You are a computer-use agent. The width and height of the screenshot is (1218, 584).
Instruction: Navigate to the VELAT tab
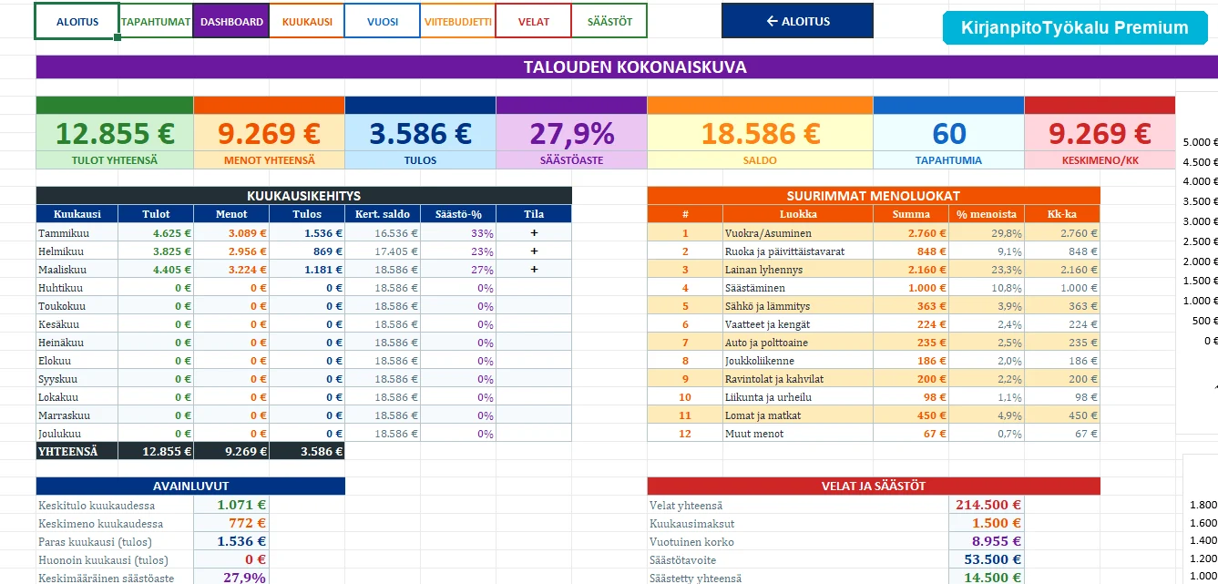[x=533, y=21]
